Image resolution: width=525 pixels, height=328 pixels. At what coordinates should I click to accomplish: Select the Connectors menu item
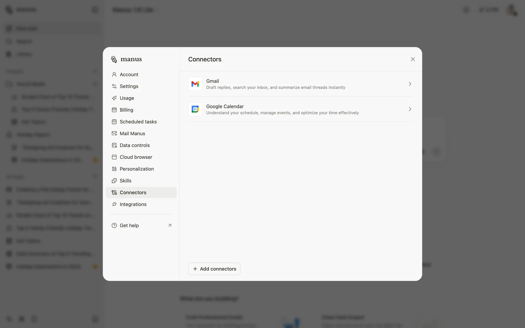(133, 192)
